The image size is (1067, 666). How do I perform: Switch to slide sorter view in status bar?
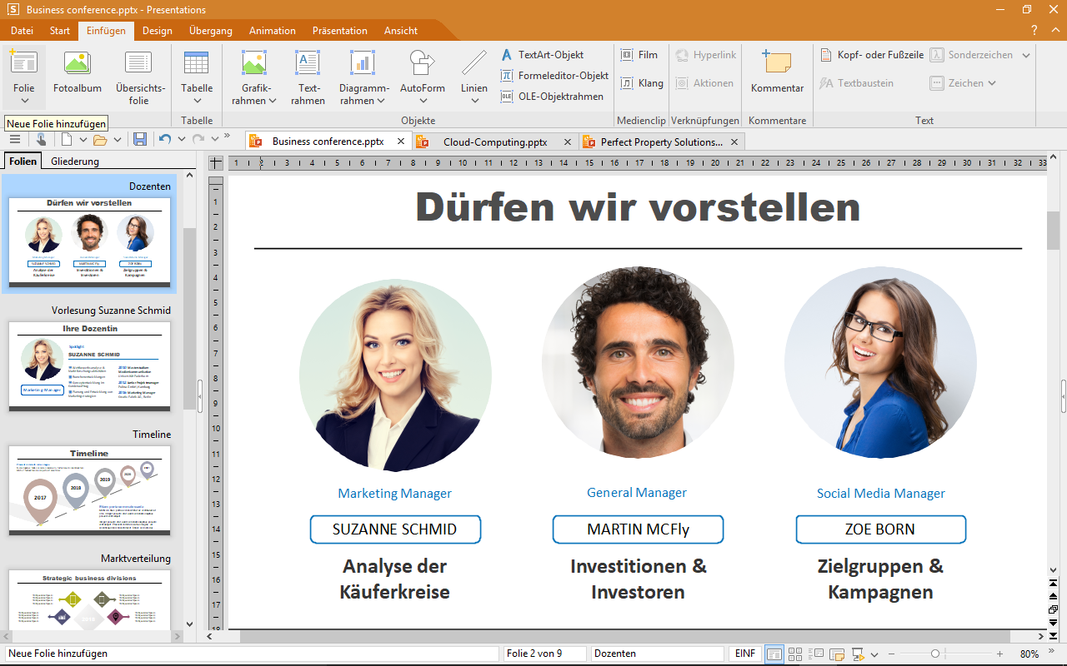coord(795,654)
